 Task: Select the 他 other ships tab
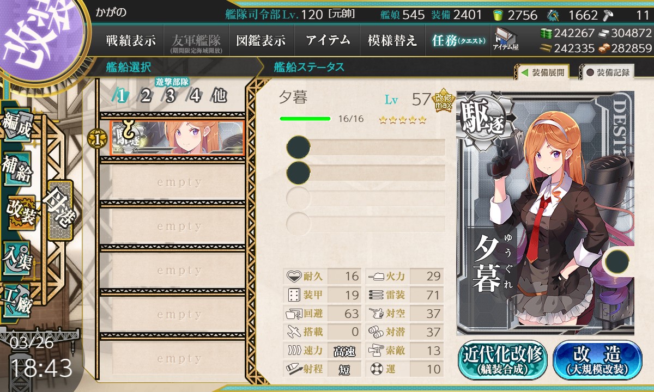tap(220, 96)
